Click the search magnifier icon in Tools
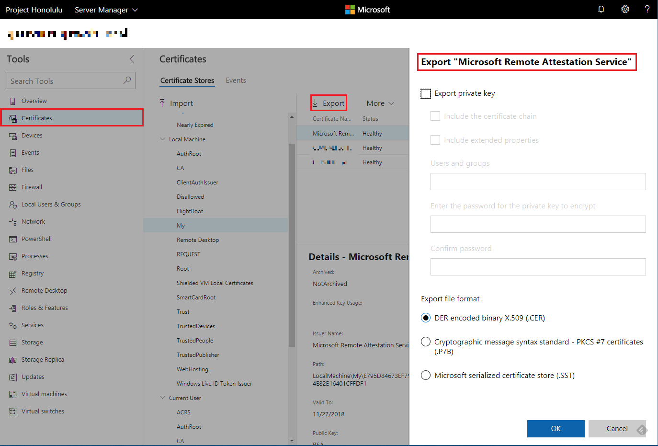658x446 pixels. (127, 80)
